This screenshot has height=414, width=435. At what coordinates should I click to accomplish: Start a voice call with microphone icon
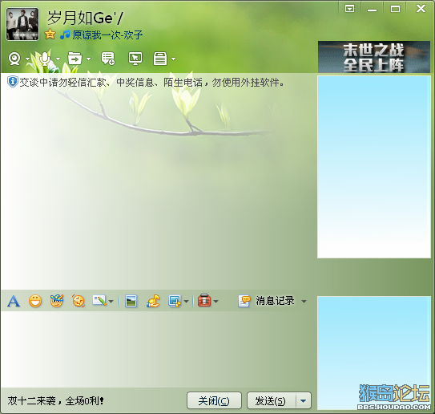45,59
